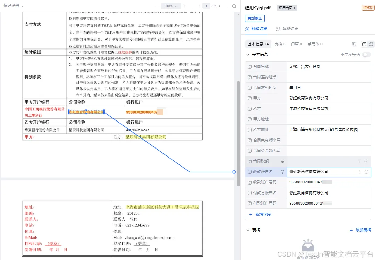
Task: Click the highlighted 彩虹教育咨询有限公司 in document
Action: [86, 112]
